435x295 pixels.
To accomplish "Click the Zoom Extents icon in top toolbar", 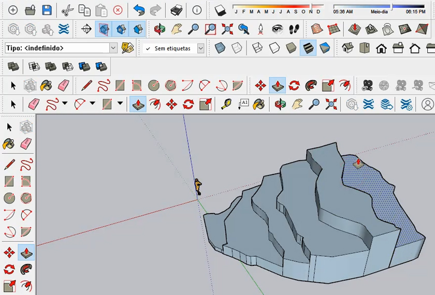I will click(x=227, y=29).
